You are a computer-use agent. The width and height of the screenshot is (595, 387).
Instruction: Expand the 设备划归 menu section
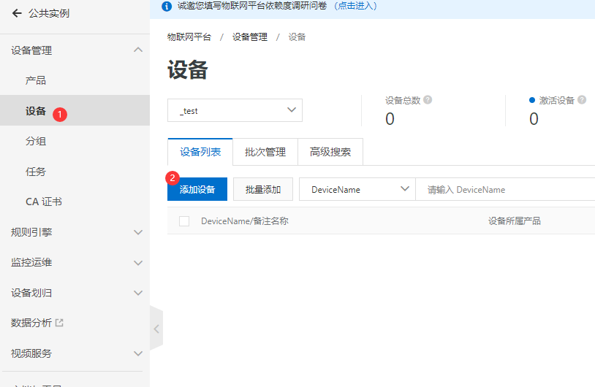coord(138,293)
